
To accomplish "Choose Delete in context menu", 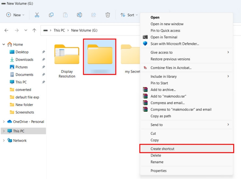I will pyautogui.click(x=186, y=155).
